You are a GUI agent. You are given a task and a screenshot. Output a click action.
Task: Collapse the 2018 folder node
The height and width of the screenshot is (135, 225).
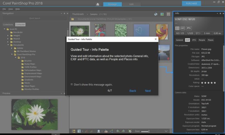tap(15, 57)
